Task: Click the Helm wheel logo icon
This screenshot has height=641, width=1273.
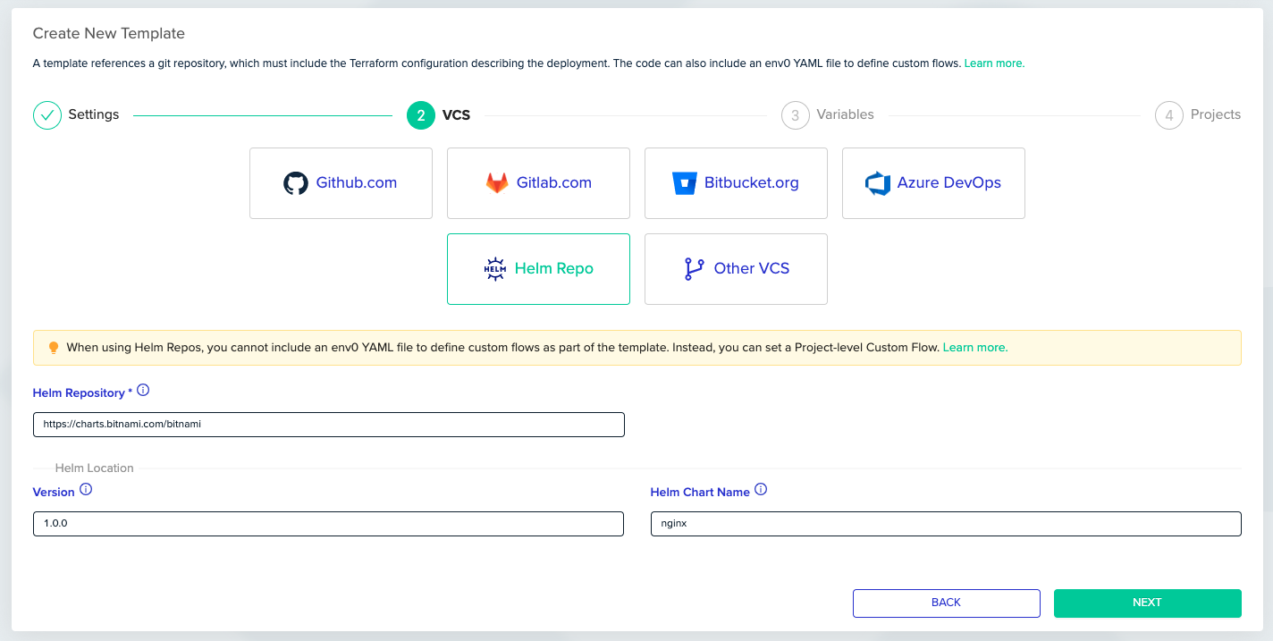Action: 495,269
